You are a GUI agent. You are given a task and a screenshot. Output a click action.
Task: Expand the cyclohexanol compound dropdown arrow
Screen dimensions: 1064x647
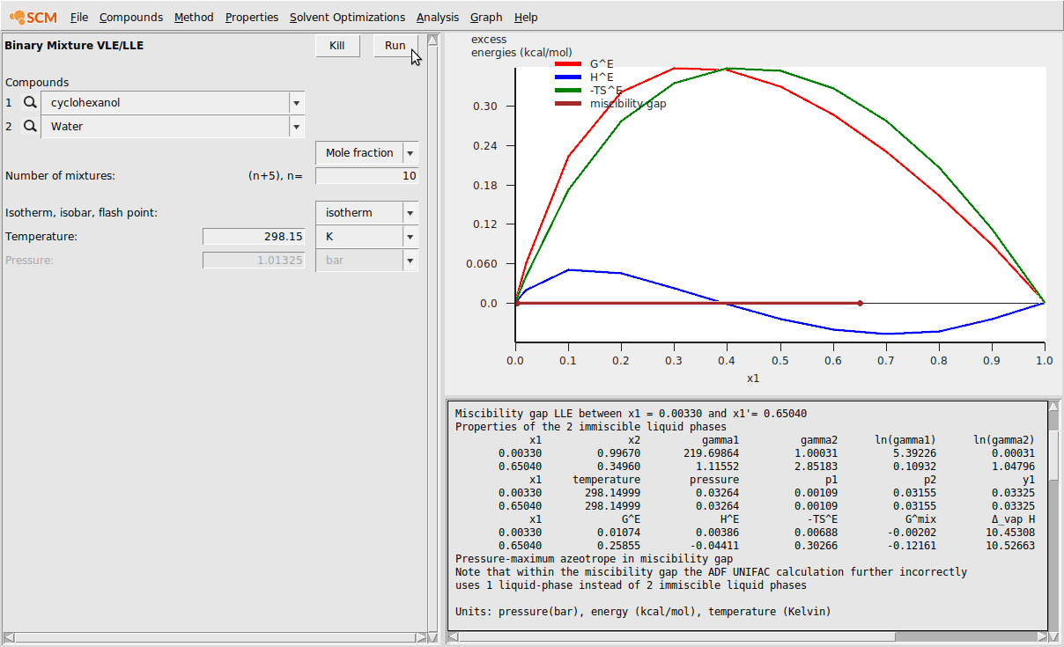297,103
